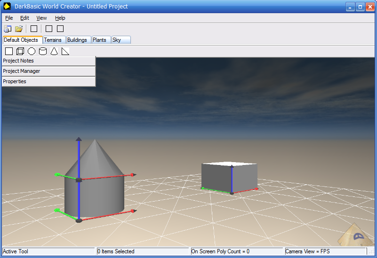Viewport: 377px width, 258px height.
Task: Click the open folder toolbar icon
Action: coord(19,29)
